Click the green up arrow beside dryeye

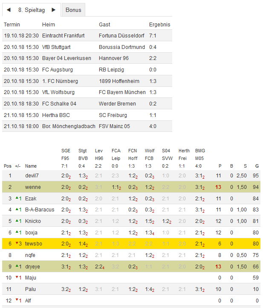(17, 266)
